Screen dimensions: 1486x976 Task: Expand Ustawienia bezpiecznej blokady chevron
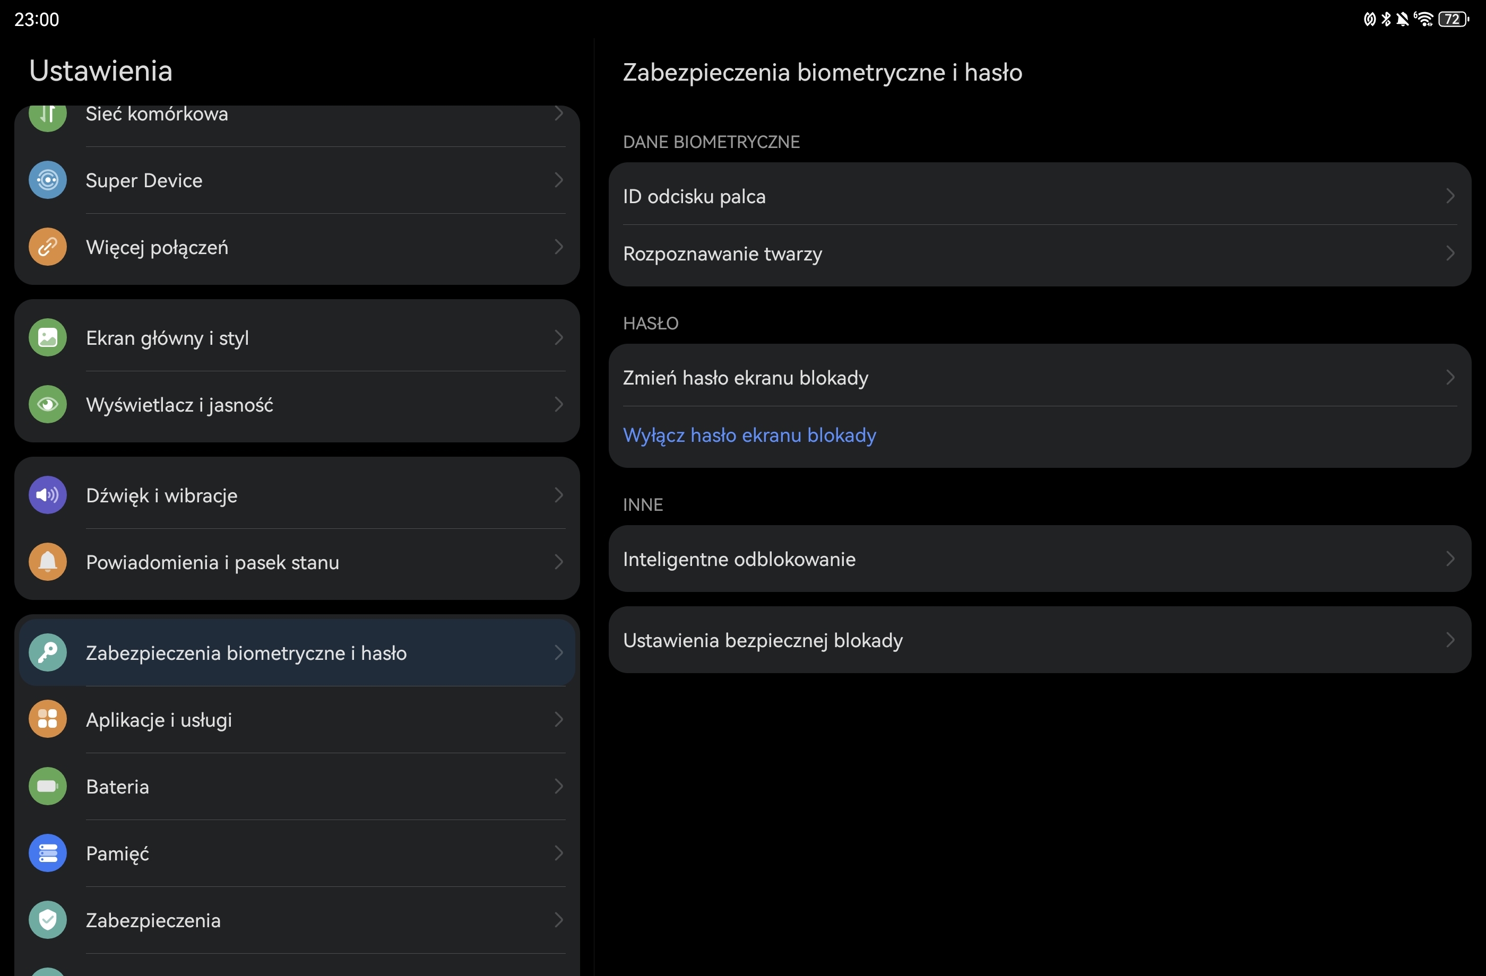[1450, 640]
